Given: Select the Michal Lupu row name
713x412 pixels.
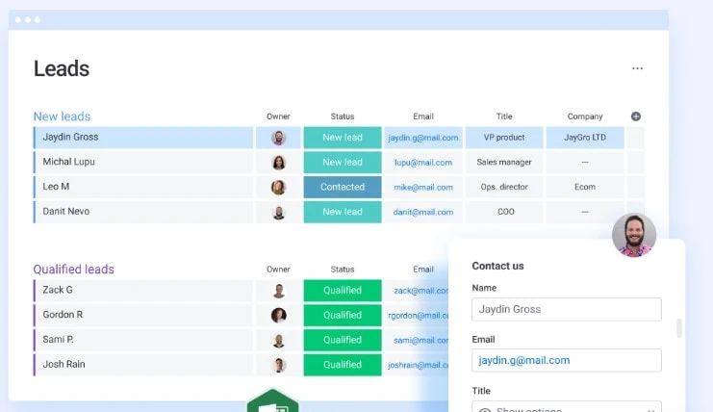Looking at the screenshot, I should [68, 162].
